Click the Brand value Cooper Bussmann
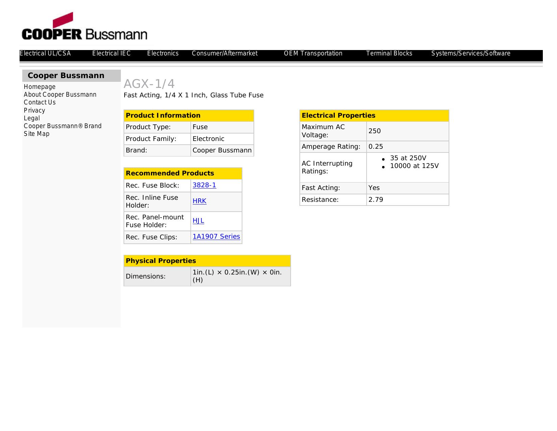557x431 pixels. (222, 150)
